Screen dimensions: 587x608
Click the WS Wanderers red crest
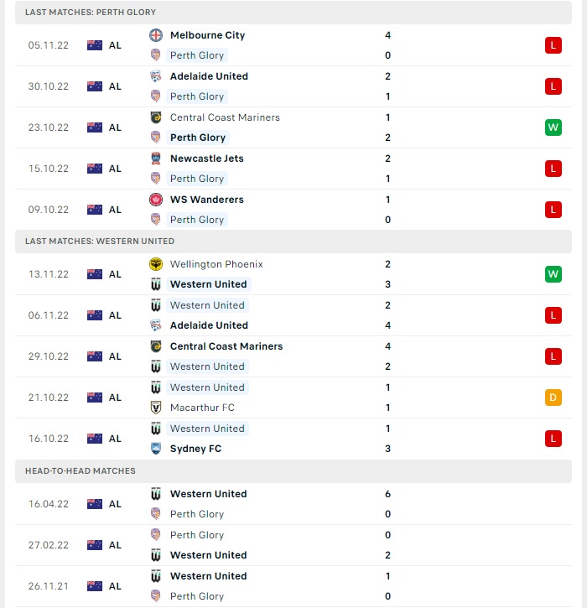tap(156, 200)
